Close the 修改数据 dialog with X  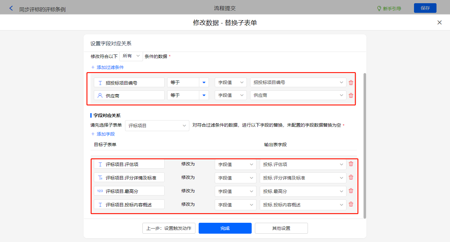pos(439,22)
